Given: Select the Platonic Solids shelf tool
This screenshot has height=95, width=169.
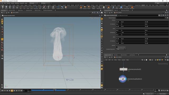Looking at the screenshot, I should [x=53, y=8].
